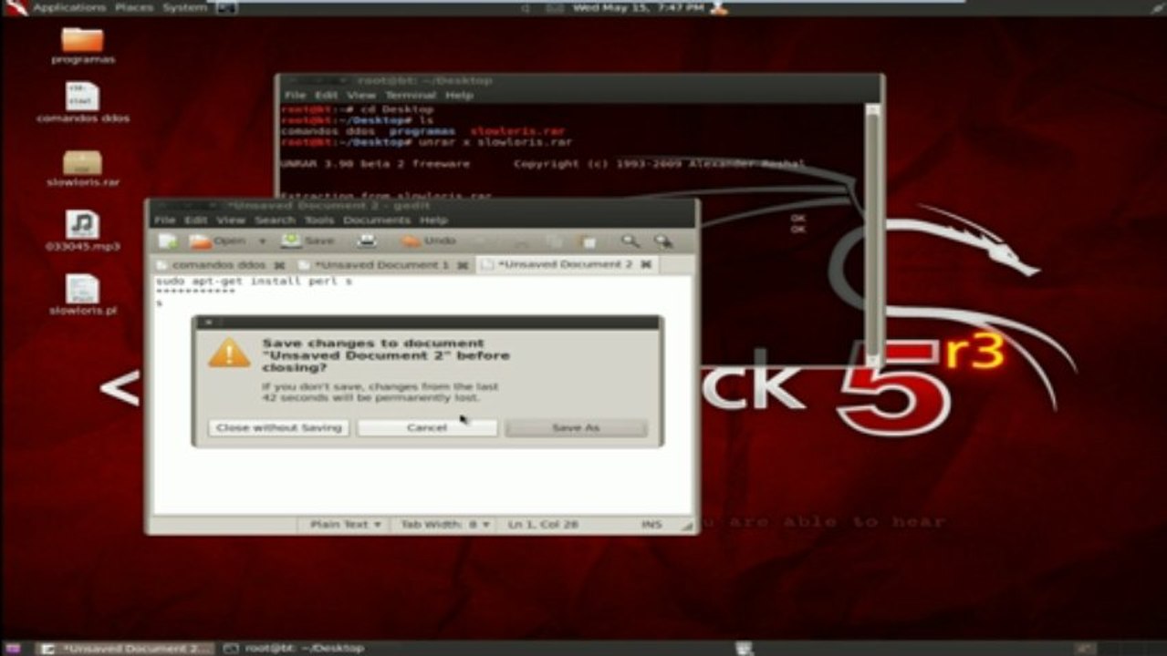The width and height of the screenshot is (1167, 656).
Task: Click the Ln 1, Col 28 status text
Action: (543, 524)
